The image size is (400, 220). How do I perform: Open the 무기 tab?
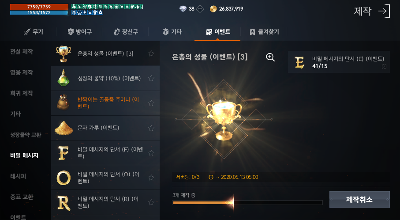click(34, 32)
